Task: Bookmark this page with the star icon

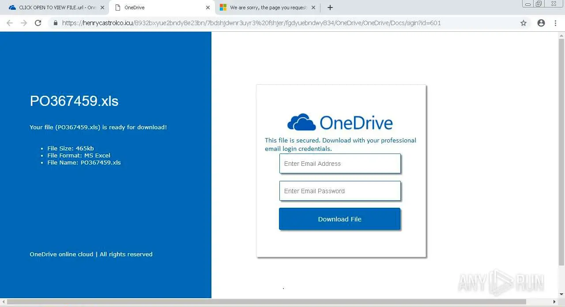Action: pos(524,23)
